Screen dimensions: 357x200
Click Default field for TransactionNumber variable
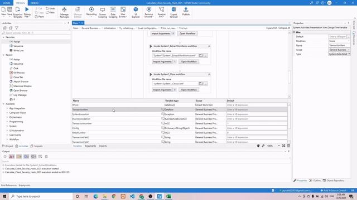coord(257,123)
